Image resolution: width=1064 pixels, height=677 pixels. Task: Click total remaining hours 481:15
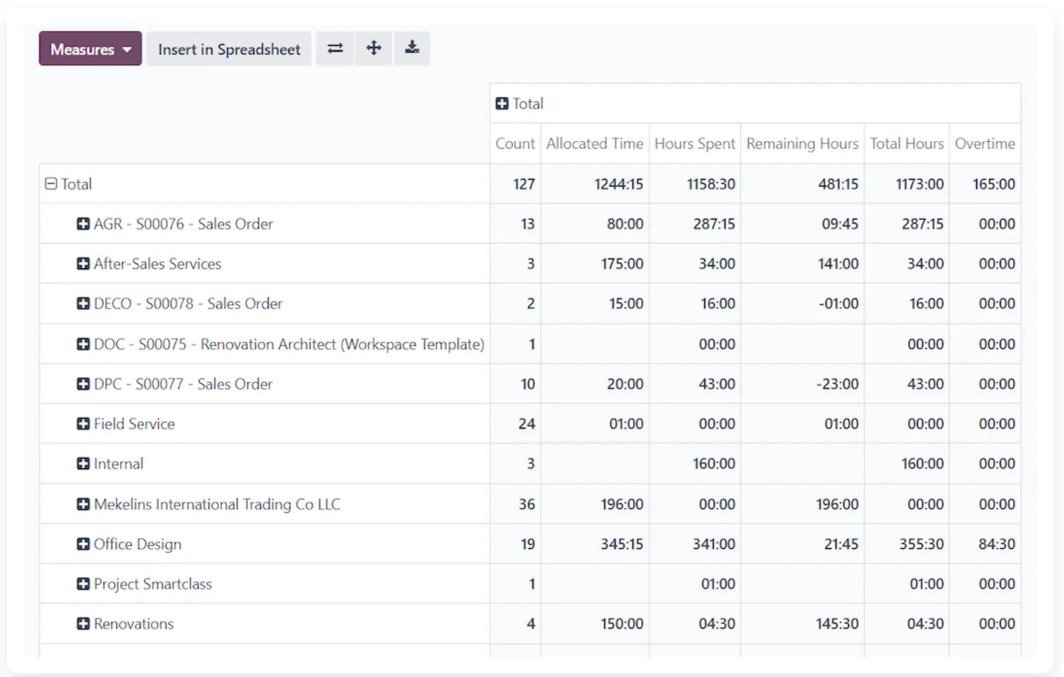click(802, 184)
